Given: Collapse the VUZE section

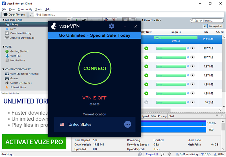Looking at the screenshot, I should point(3,47).
